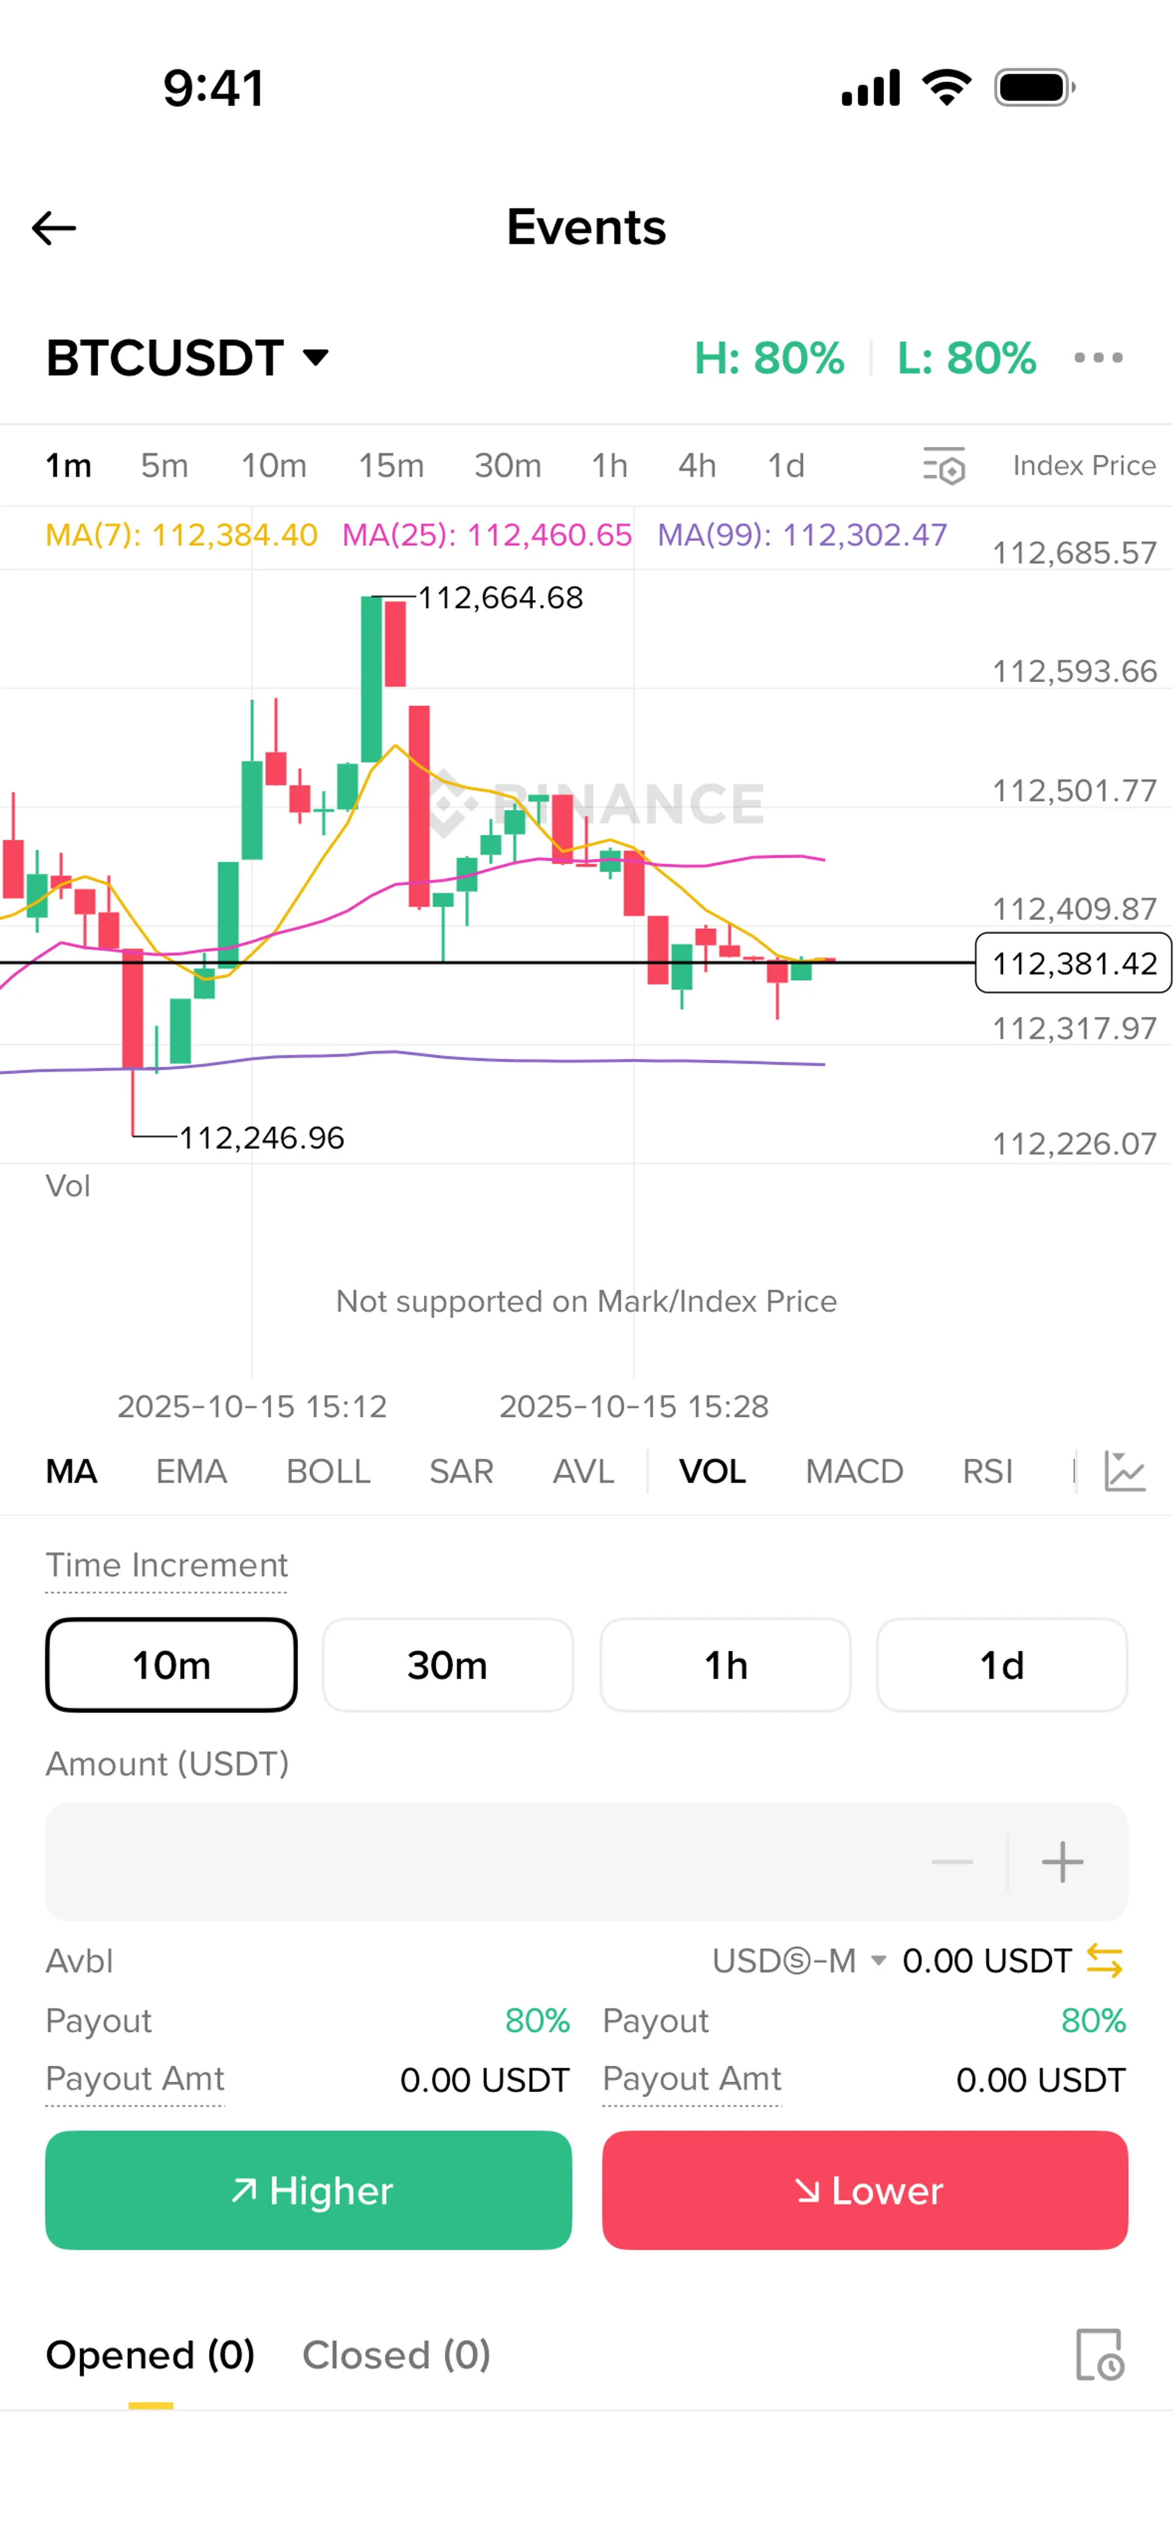The height and width of the screenshot is (2543, 1173).
Task: Tap the red Lower button
Action: (x=865, y=2190)
